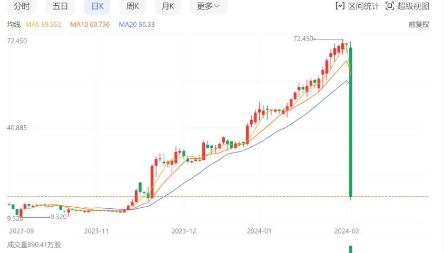Switch to the 分时 intraday tab
The height and width of the screenshot is (253, 444).
pos(22,6)
